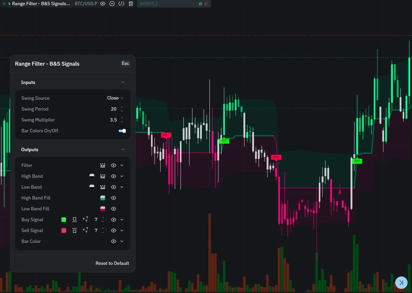Toggle Sell Signal visibility

click(x=114, y=230)
